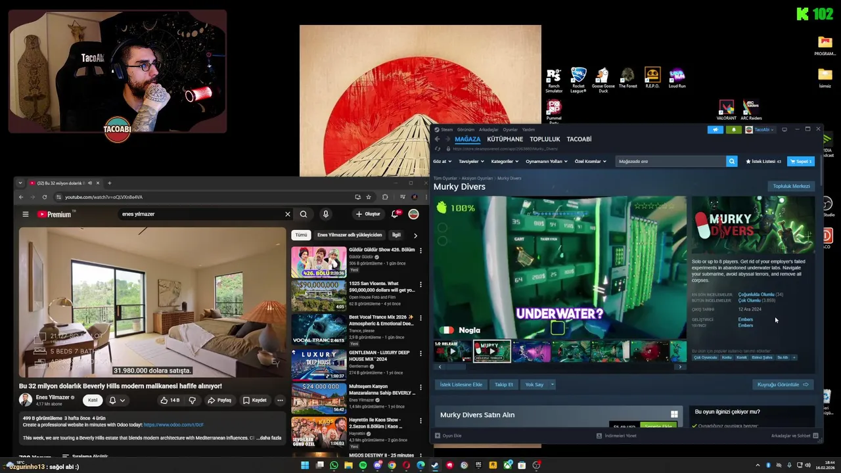Screen dimensions: 841x473
Task: Open the YouTube account avatar menu
Action: click(x=414, y=214)
